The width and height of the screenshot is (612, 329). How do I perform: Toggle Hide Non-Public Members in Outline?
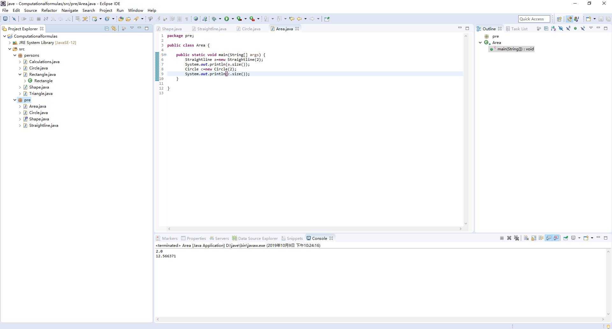point(575,28)
